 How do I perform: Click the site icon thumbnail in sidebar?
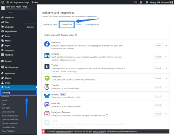pos(3,8)
